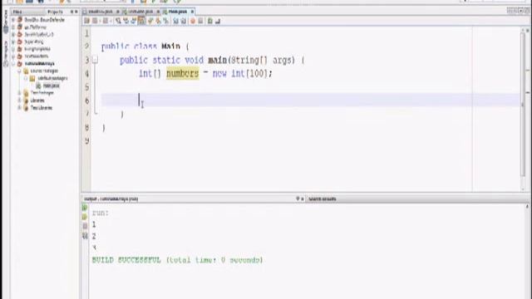Close the second editor file tab

tap(158, 12)
